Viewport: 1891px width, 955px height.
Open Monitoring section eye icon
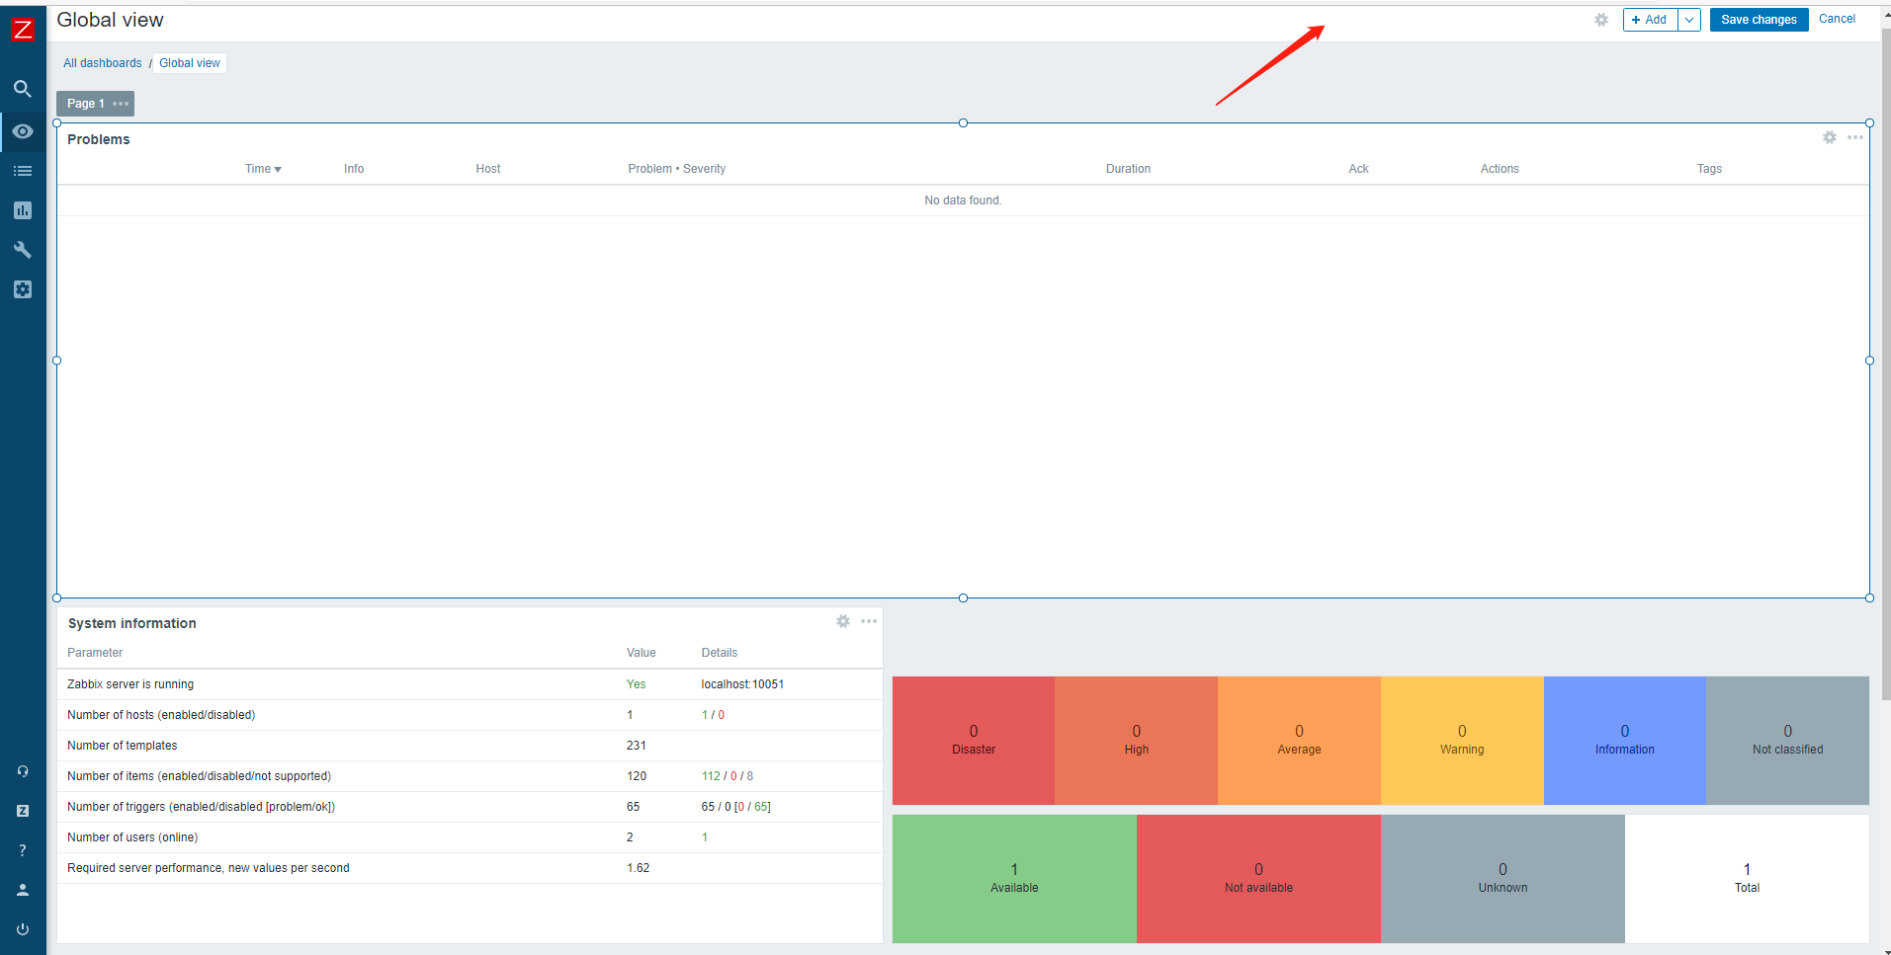pos(23,131)
